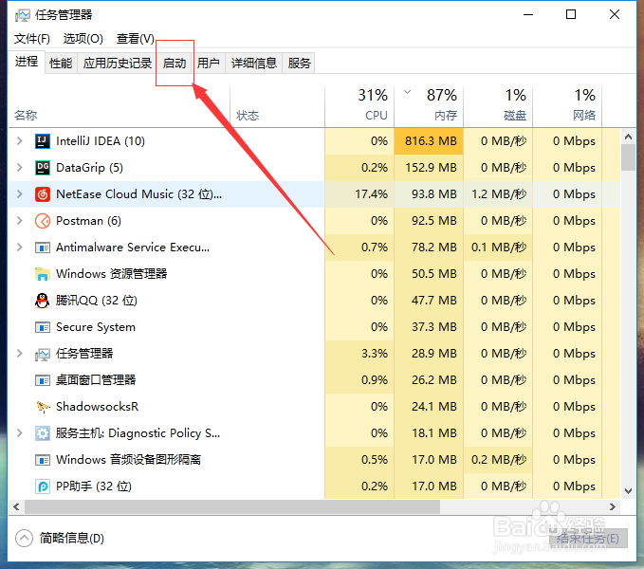Screen dimensions: 644x569
Task: Open the 查看(V) menu
Action: click(x=135, y=39)
